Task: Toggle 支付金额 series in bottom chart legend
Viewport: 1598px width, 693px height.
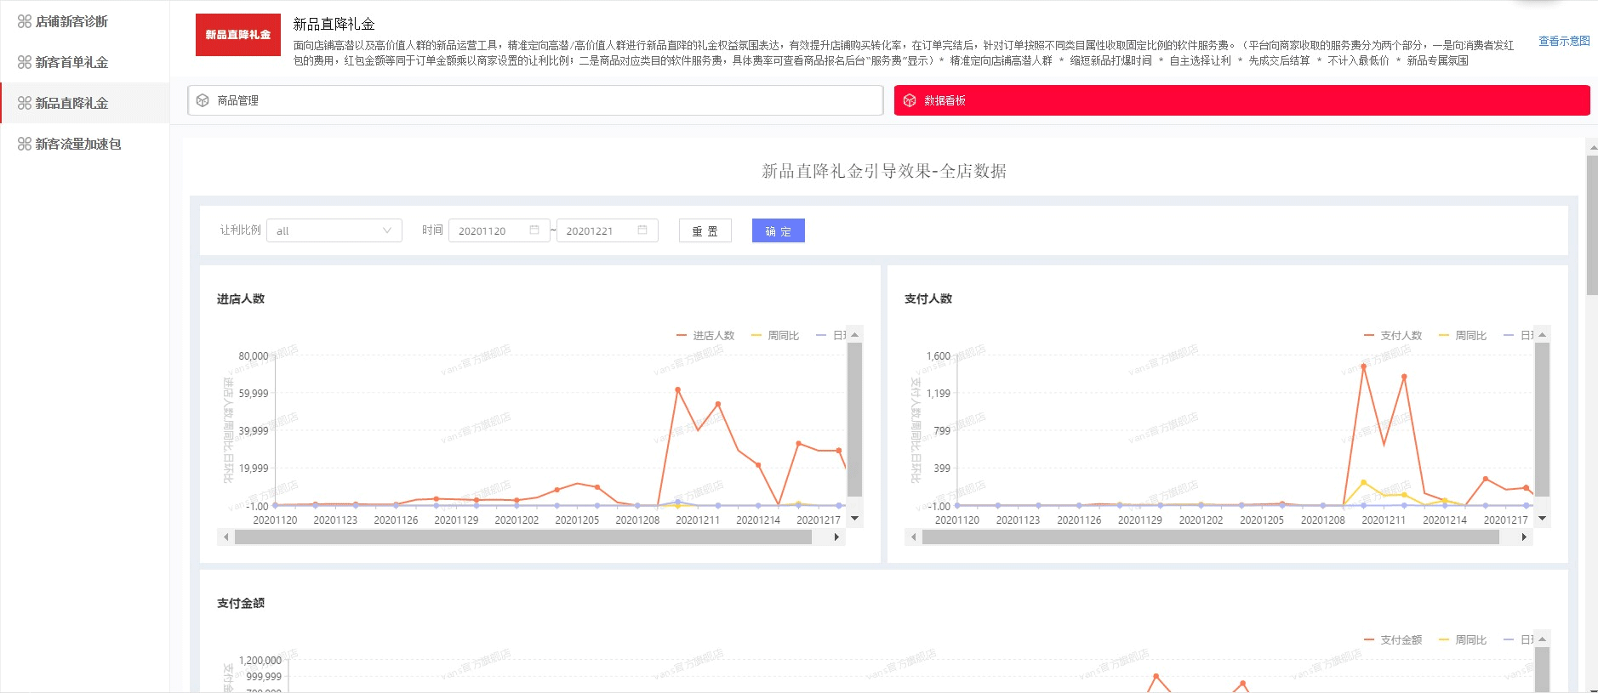Action: click(1393, 640)
